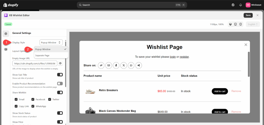The width and height of the screenshot is (264, 125).
Task: Click the settings gear sidebar icon
Action: [x=6, y=33]
